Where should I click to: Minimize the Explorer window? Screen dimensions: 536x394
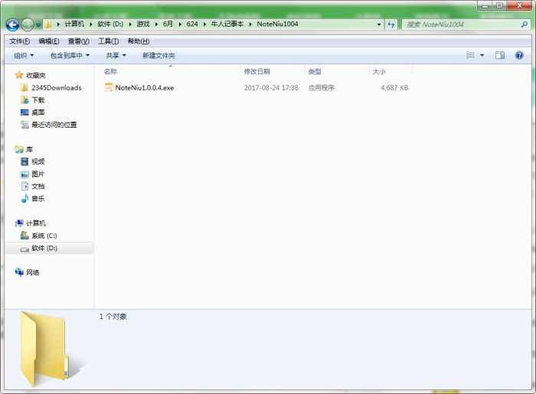[x=485, y=6]
